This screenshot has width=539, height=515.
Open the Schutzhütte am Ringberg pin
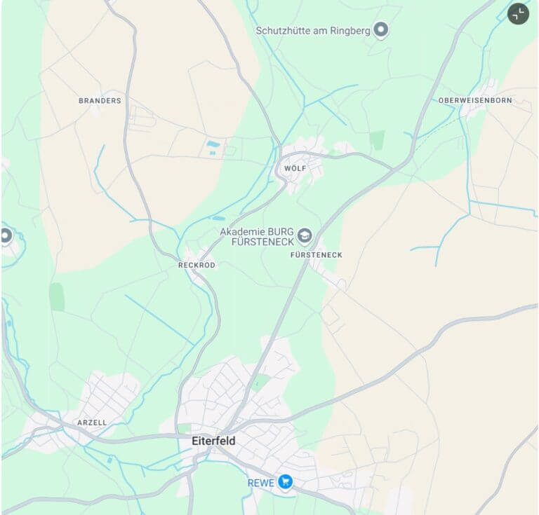click(x=381, y=30)
